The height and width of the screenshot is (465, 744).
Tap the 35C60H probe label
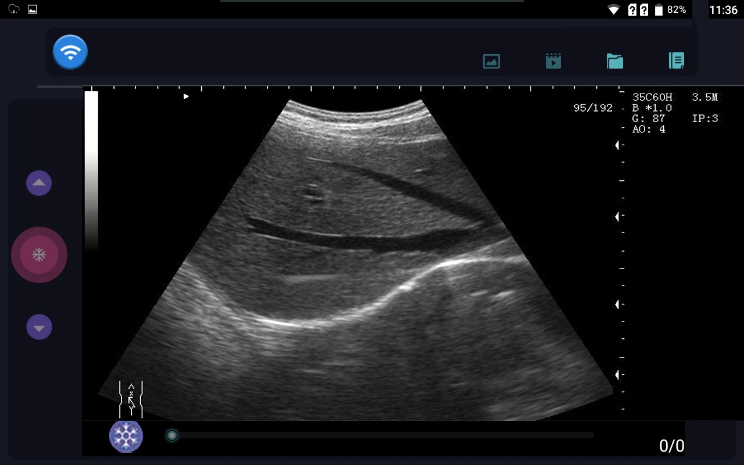[x=652, y=98]
